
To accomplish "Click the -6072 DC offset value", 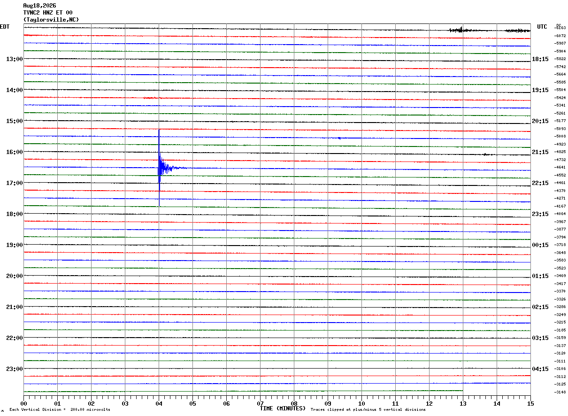I will pos(560,36).
